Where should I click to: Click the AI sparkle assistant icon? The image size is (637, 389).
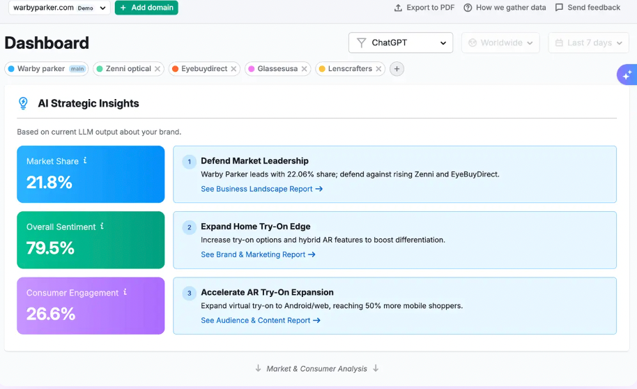tap(627, 75)
